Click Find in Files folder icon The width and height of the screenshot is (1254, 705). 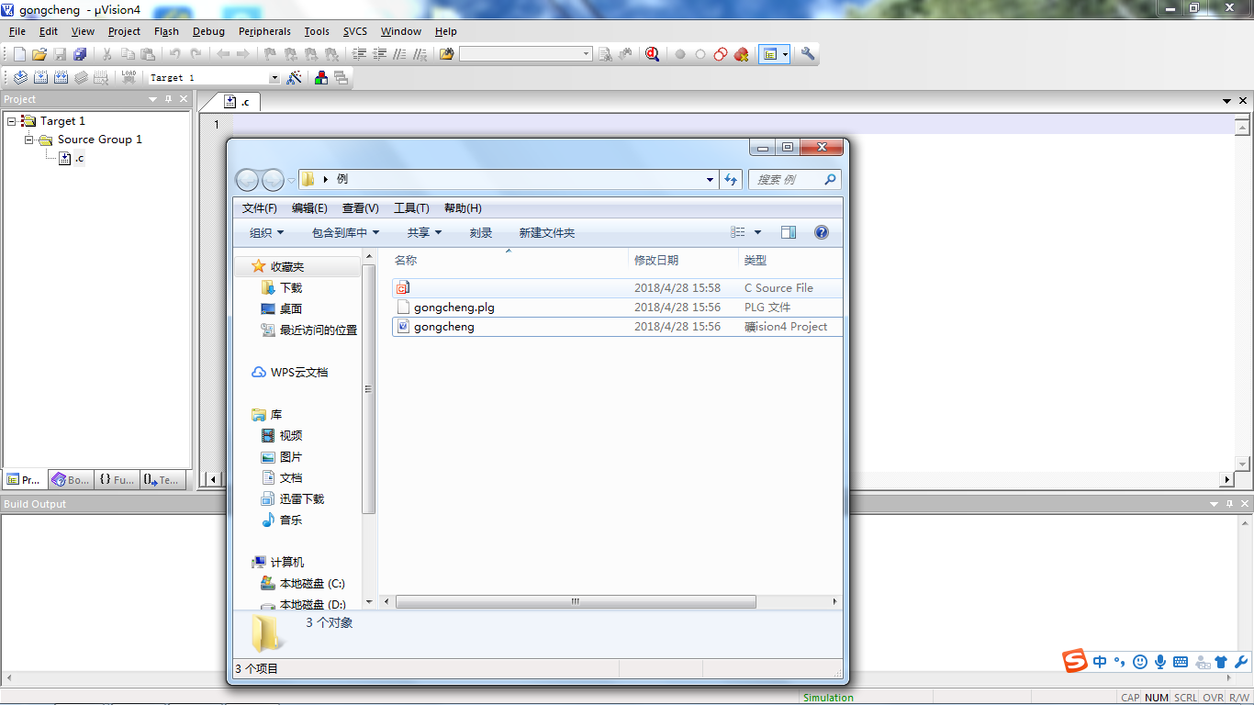447,54
